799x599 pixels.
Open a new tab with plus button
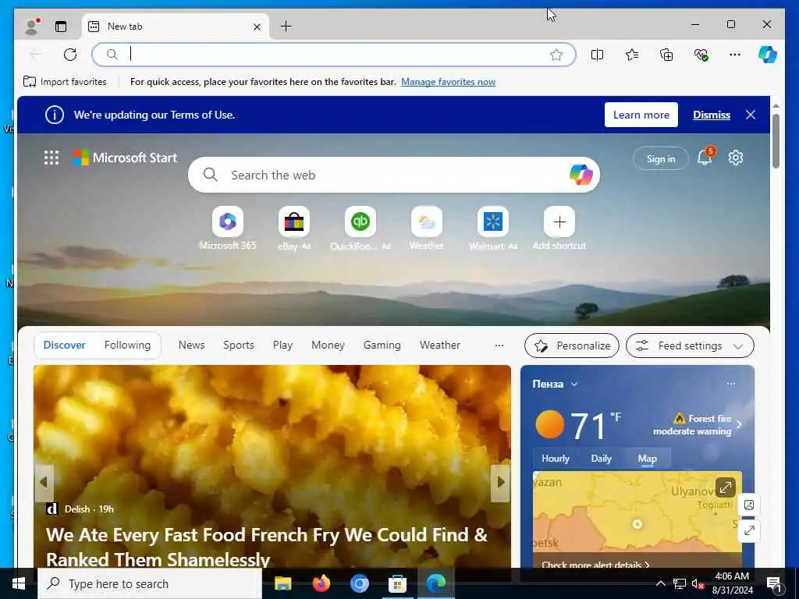286,27
